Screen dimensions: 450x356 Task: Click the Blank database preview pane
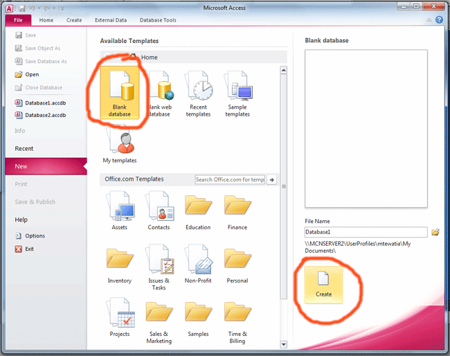pyautogui.click(x=366, y=128)
